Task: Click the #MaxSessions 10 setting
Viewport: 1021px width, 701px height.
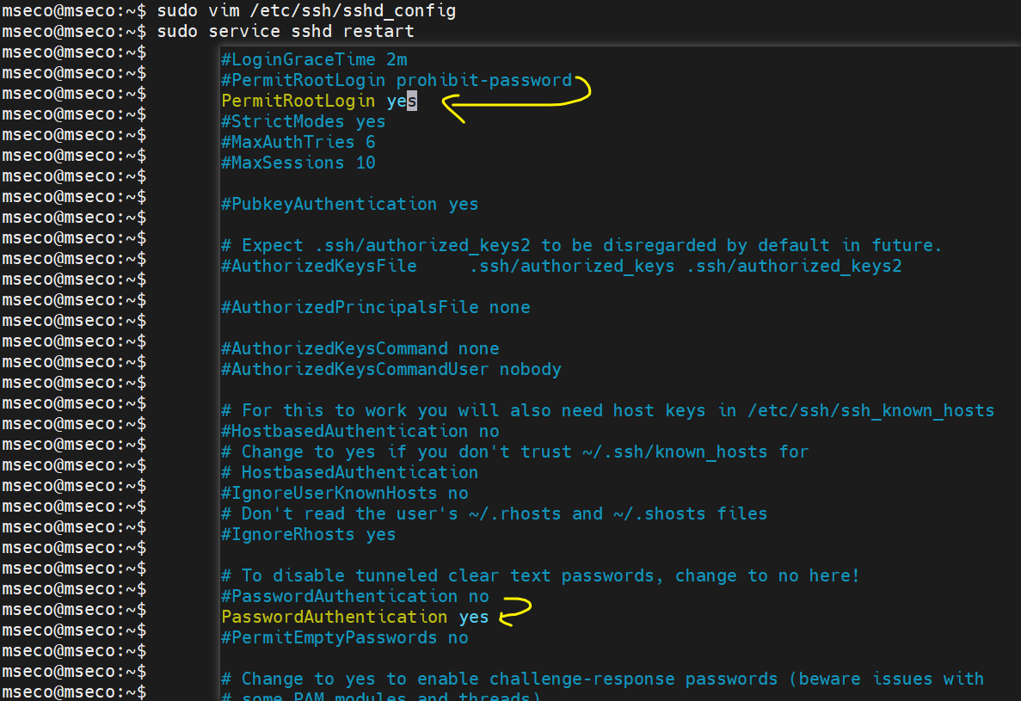Action: pyautogui.click(x=298, y=163)
